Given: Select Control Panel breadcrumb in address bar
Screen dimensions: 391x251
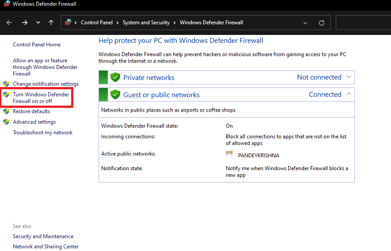Looking at the screenshot, I should [97, 23].
